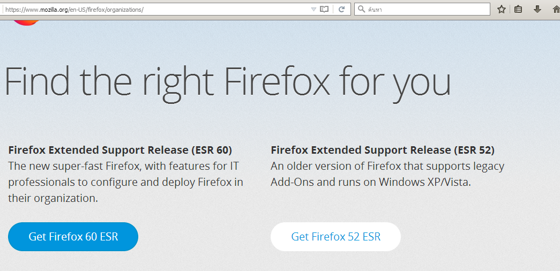560x271 pixels.
Task: Show bookmarks list icon
Action: [518, 10]
